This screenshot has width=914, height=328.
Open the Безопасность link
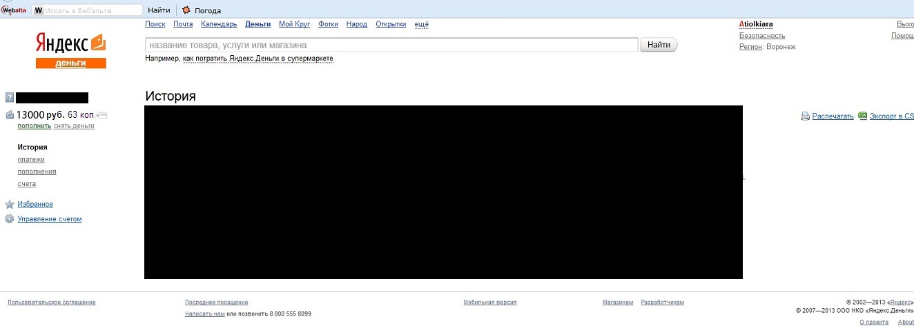pyautogui.click(x=762, y=36)
